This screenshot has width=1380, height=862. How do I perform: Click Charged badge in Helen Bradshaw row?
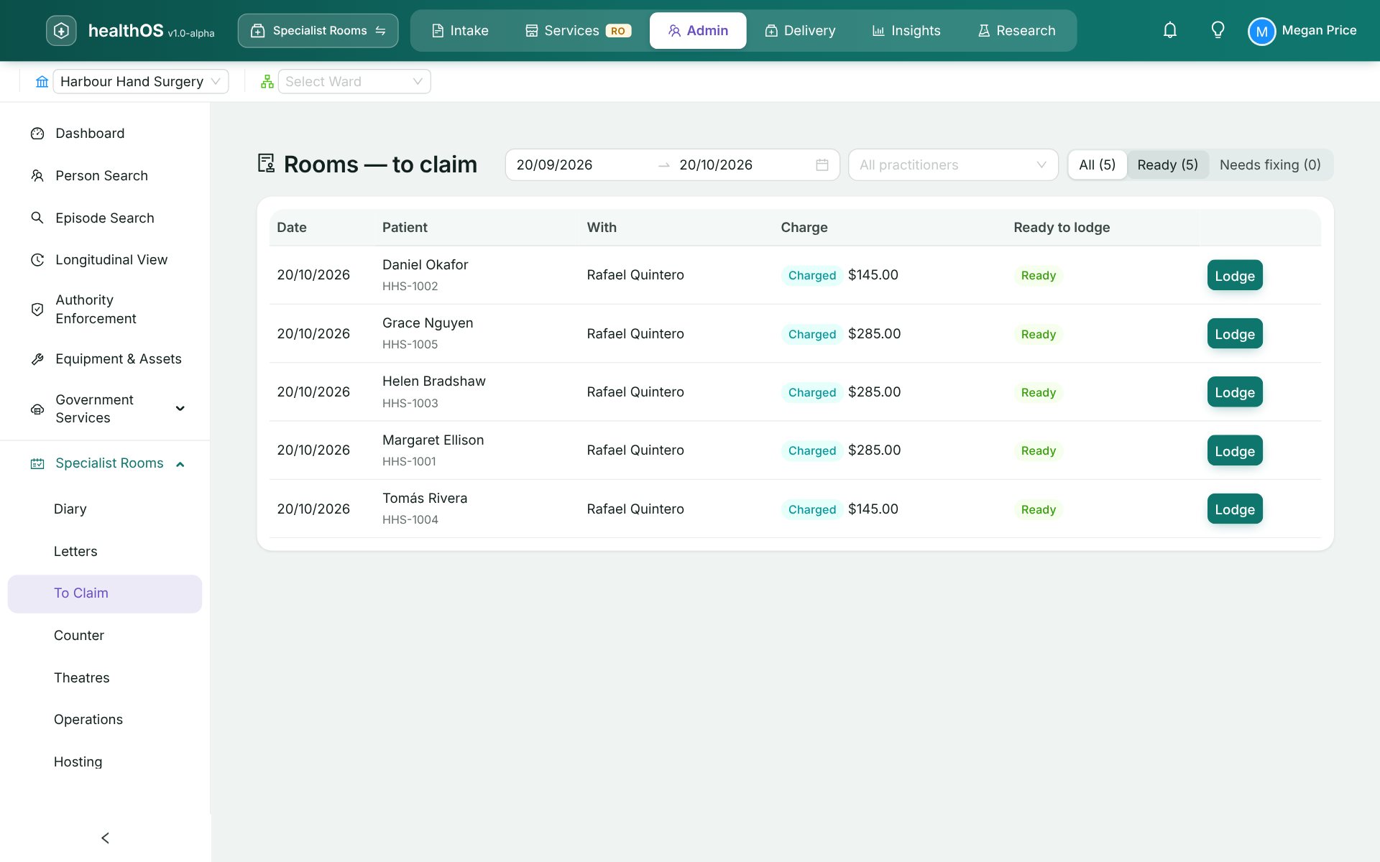coord(812,393)
